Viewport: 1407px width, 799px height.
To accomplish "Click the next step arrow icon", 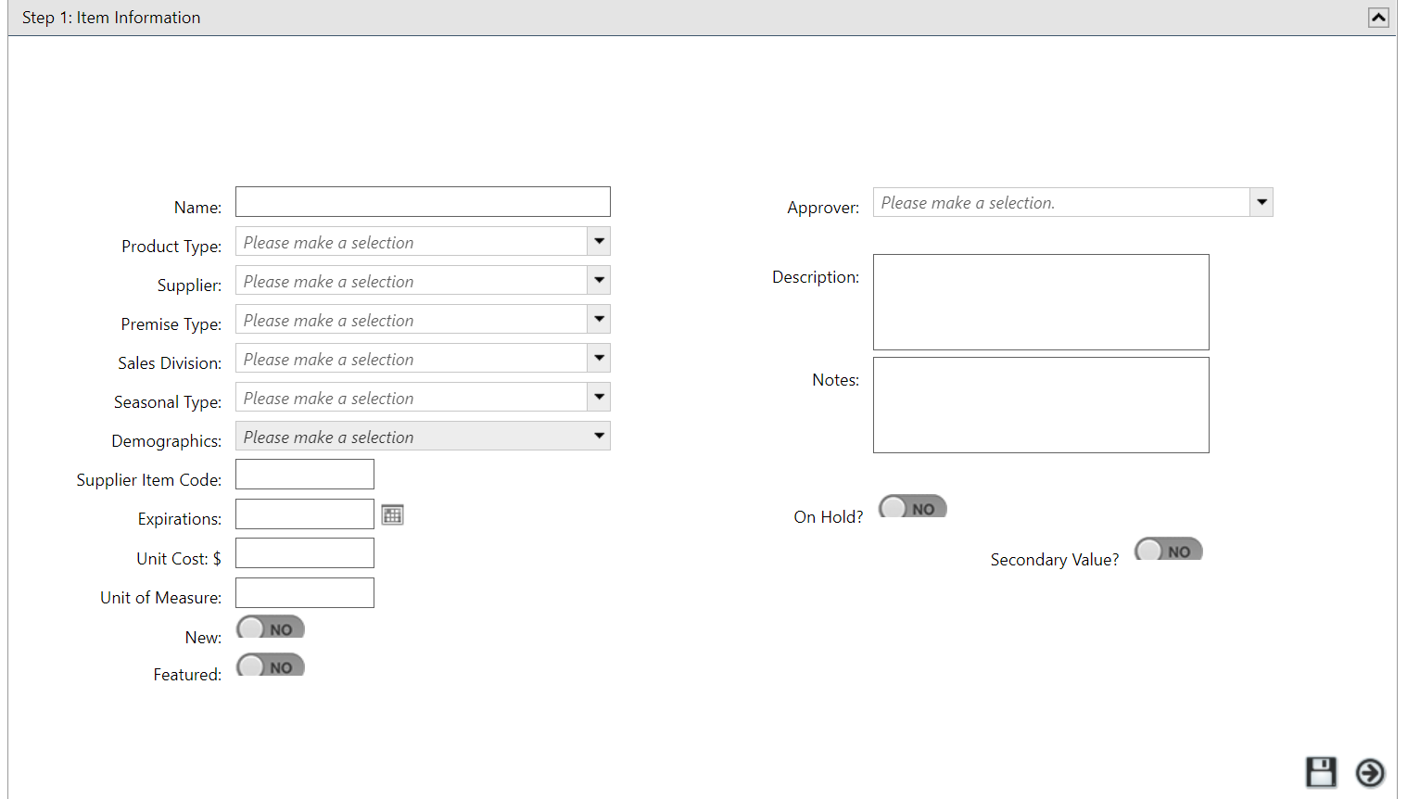I will tap(1369, 772).
